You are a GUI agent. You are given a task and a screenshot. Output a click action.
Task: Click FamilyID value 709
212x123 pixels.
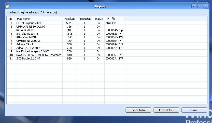69,51
